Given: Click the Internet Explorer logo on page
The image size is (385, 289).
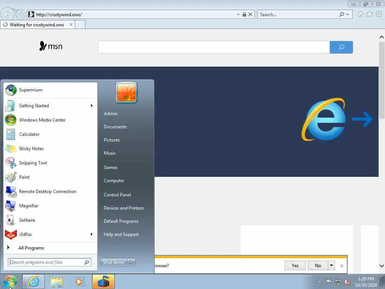Looking at the screenshot, I should (x=324, y=119).
